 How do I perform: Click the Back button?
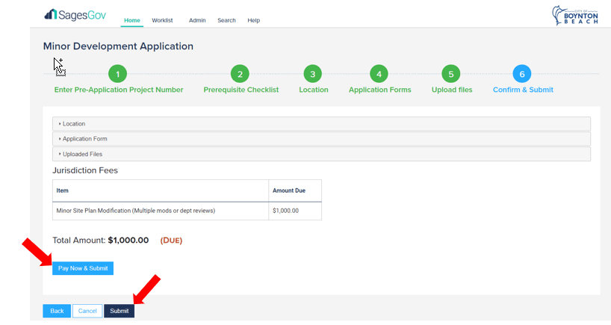pos(57,311)
